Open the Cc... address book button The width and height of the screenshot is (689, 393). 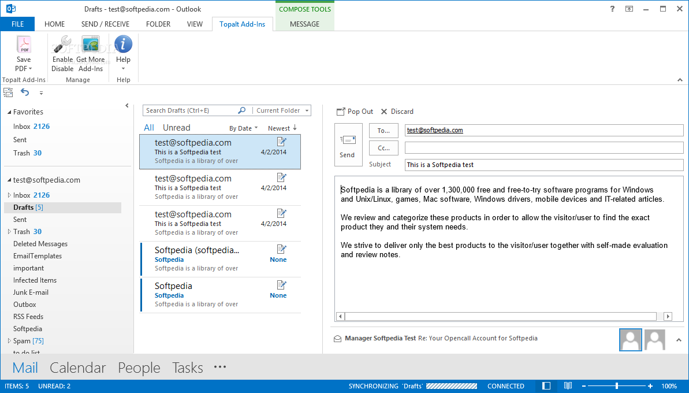[x=383, y=148]
